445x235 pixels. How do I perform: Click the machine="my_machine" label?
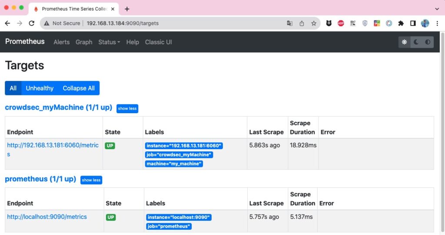pyautogui.click(x=174, y=164)
